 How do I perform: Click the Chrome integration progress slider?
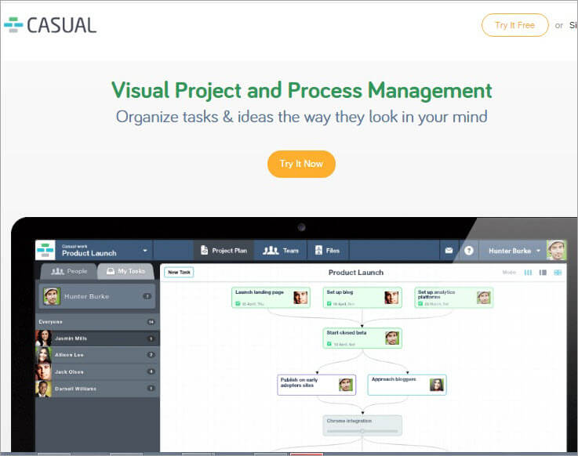point(362,430)
